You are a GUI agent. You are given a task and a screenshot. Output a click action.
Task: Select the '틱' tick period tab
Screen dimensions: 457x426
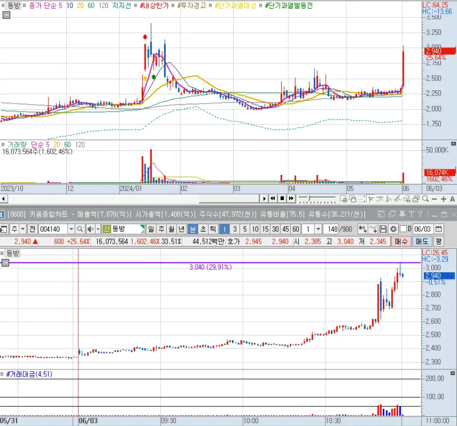[213, 229]
